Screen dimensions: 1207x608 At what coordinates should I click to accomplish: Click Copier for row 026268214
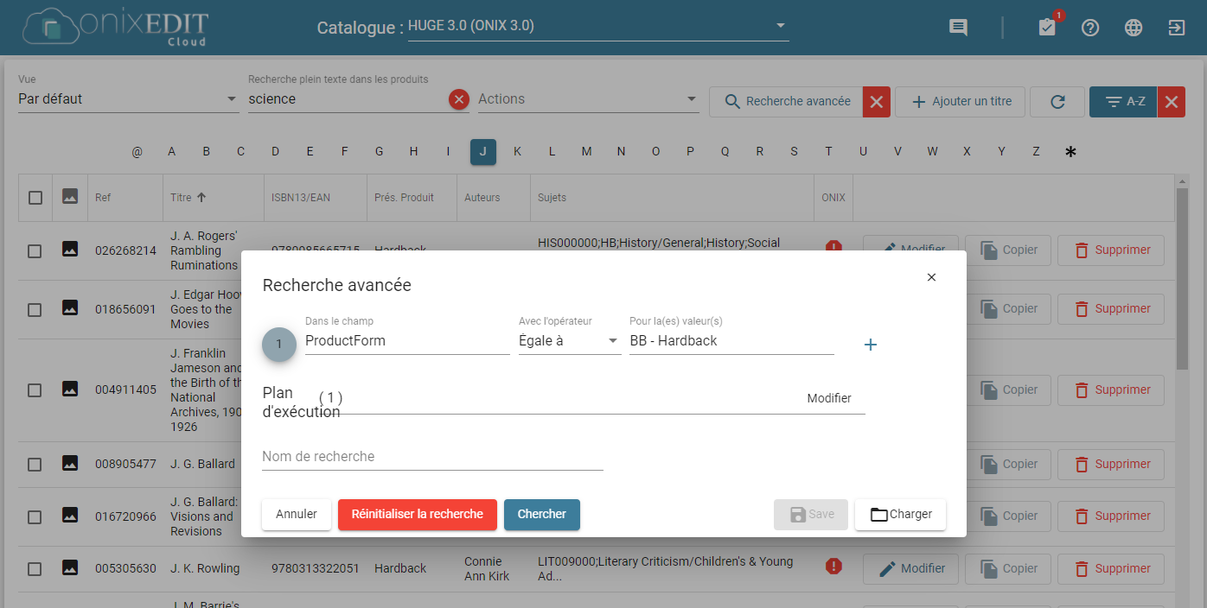click(x=1008, y=250)
